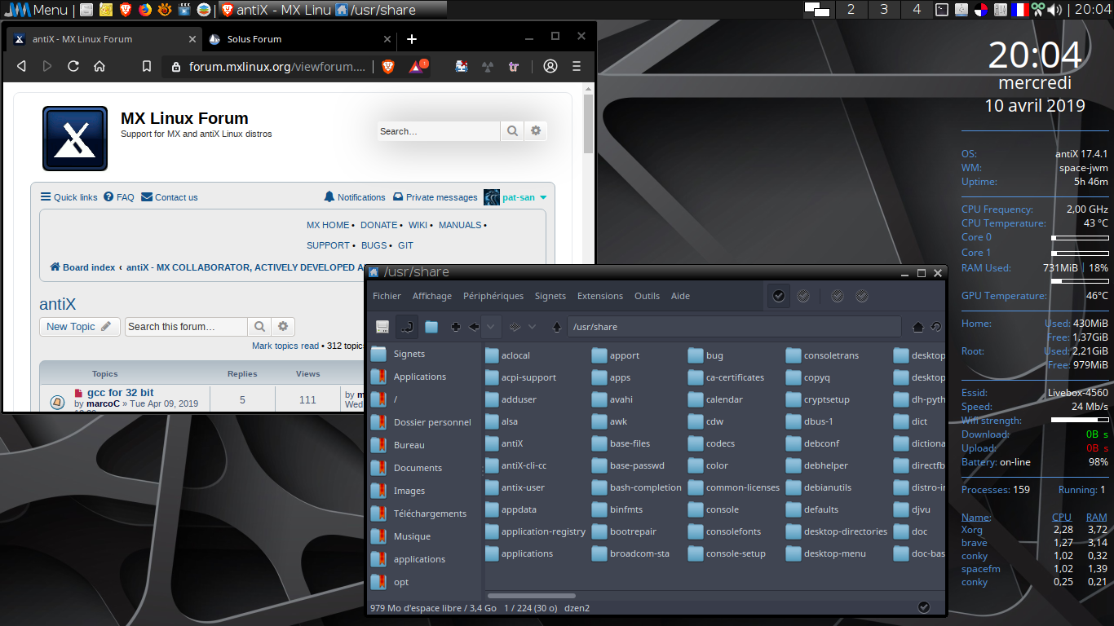Screen dimensions: 1114x626
Task: Open forum Notifications
Action: [x=355, y=197]
